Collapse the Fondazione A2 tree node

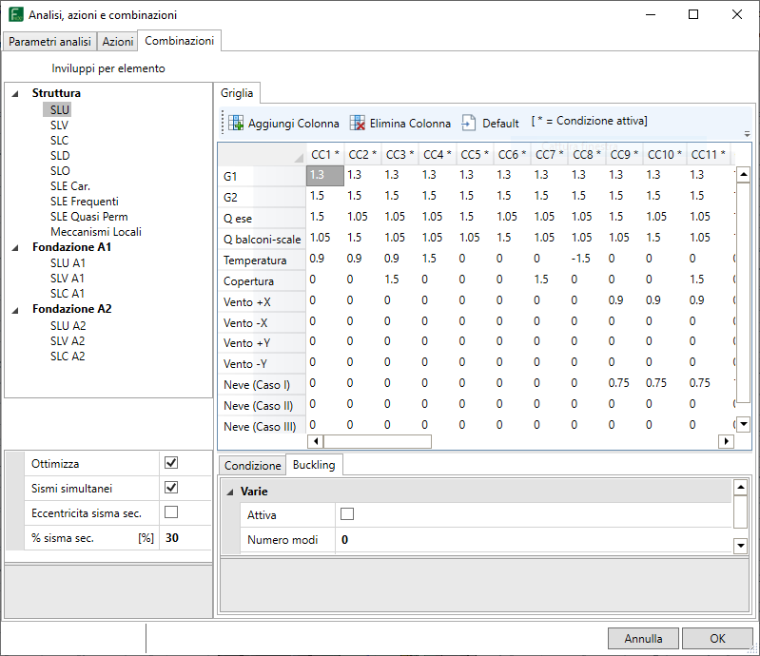click(15, 310)
